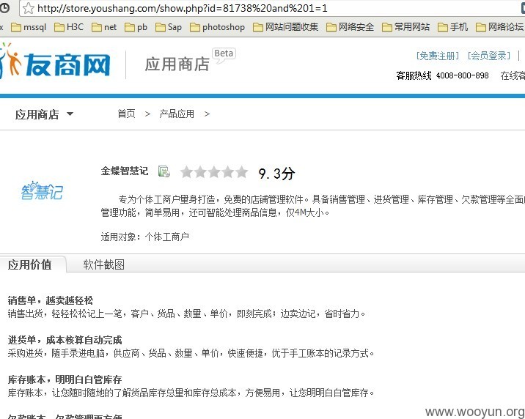Click the 客服热线 4008-800-898 text
The height and width of the screenshot is (419, 525).
coord(442,75)
